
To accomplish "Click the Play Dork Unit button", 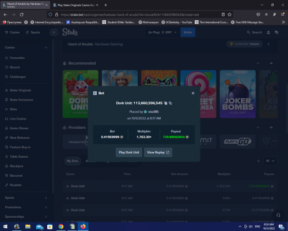I will click(129, 152).
